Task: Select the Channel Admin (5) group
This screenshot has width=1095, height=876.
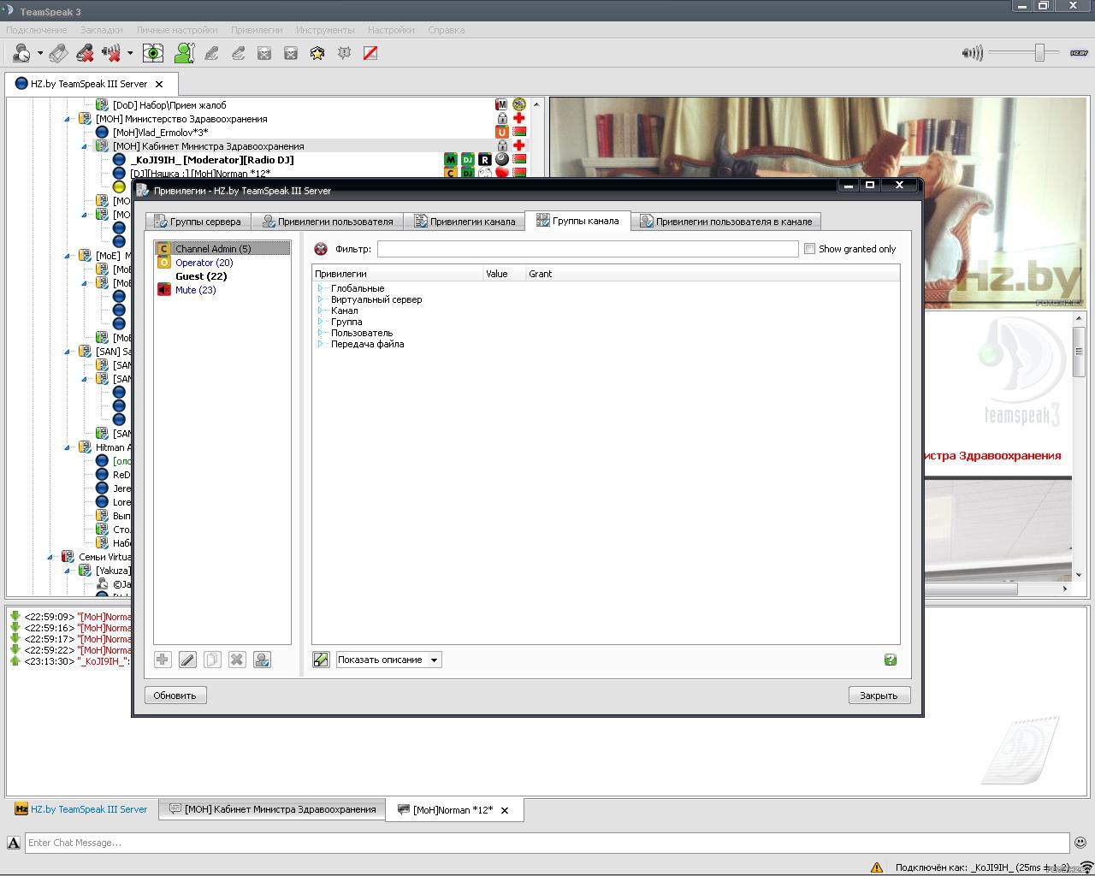Action: [222, 249]
